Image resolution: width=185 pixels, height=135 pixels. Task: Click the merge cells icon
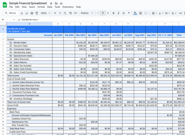point(146,13)
